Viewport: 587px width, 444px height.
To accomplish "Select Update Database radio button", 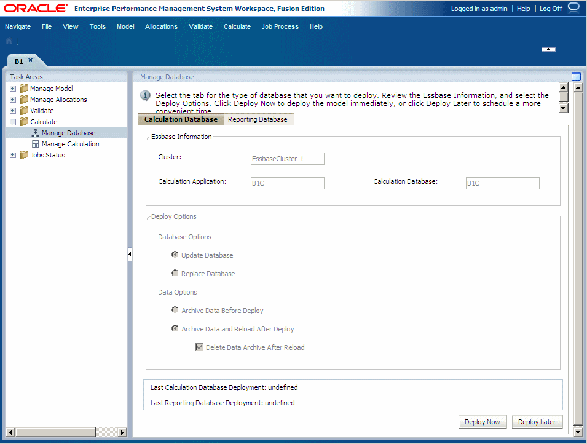I will point(175,255).
